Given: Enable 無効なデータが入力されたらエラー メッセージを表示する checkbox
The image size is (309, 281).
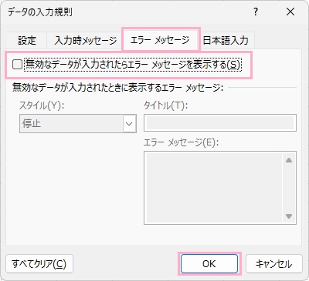Looking at the screenshot, I should point(17,65).
